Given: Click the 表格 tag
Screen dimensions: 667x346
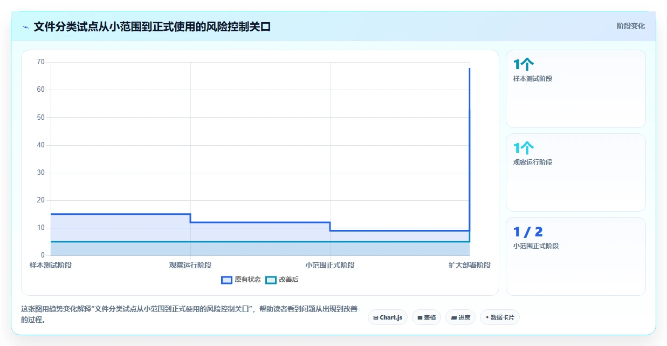Looking at the screenshot, I should click(427, 317).
